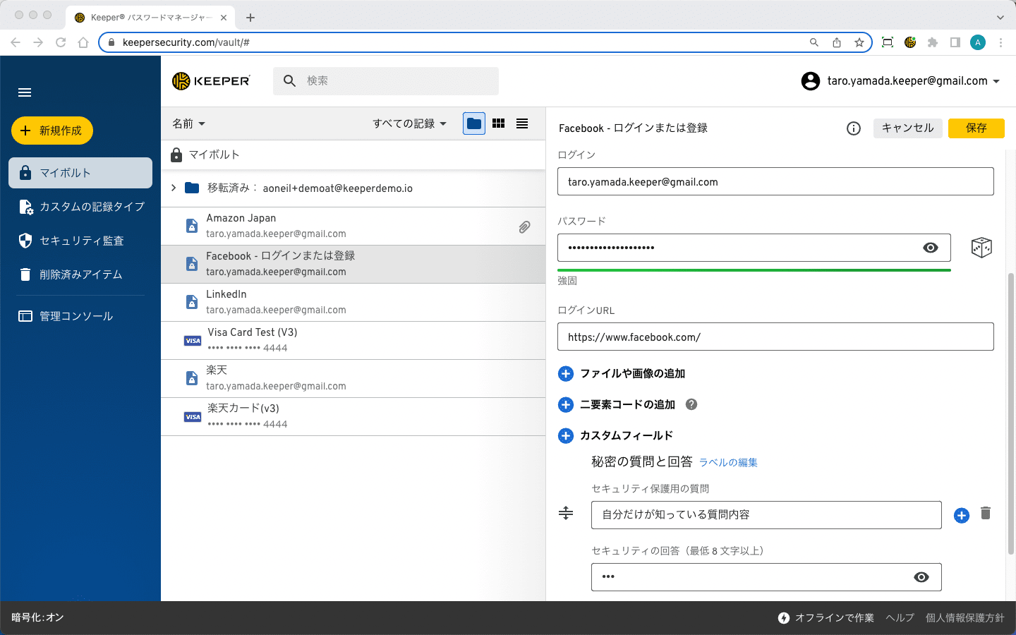Open the 名前 sort dropdown
Viewport: 1016px width, 635px height.
pyautogui.click(x=189, y=123)
